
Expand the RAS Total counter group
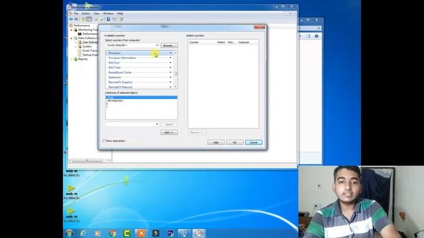(170, 67)
